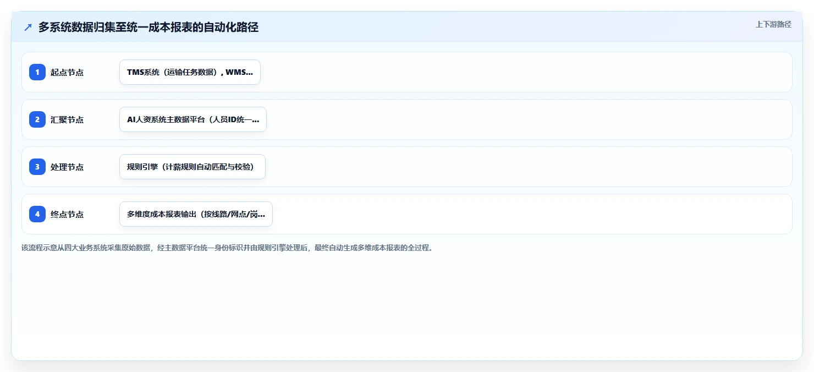814x372 pixels.
Task: Open the AI人资系统主数据平台 chip
Action: click(x=193, y=119)
